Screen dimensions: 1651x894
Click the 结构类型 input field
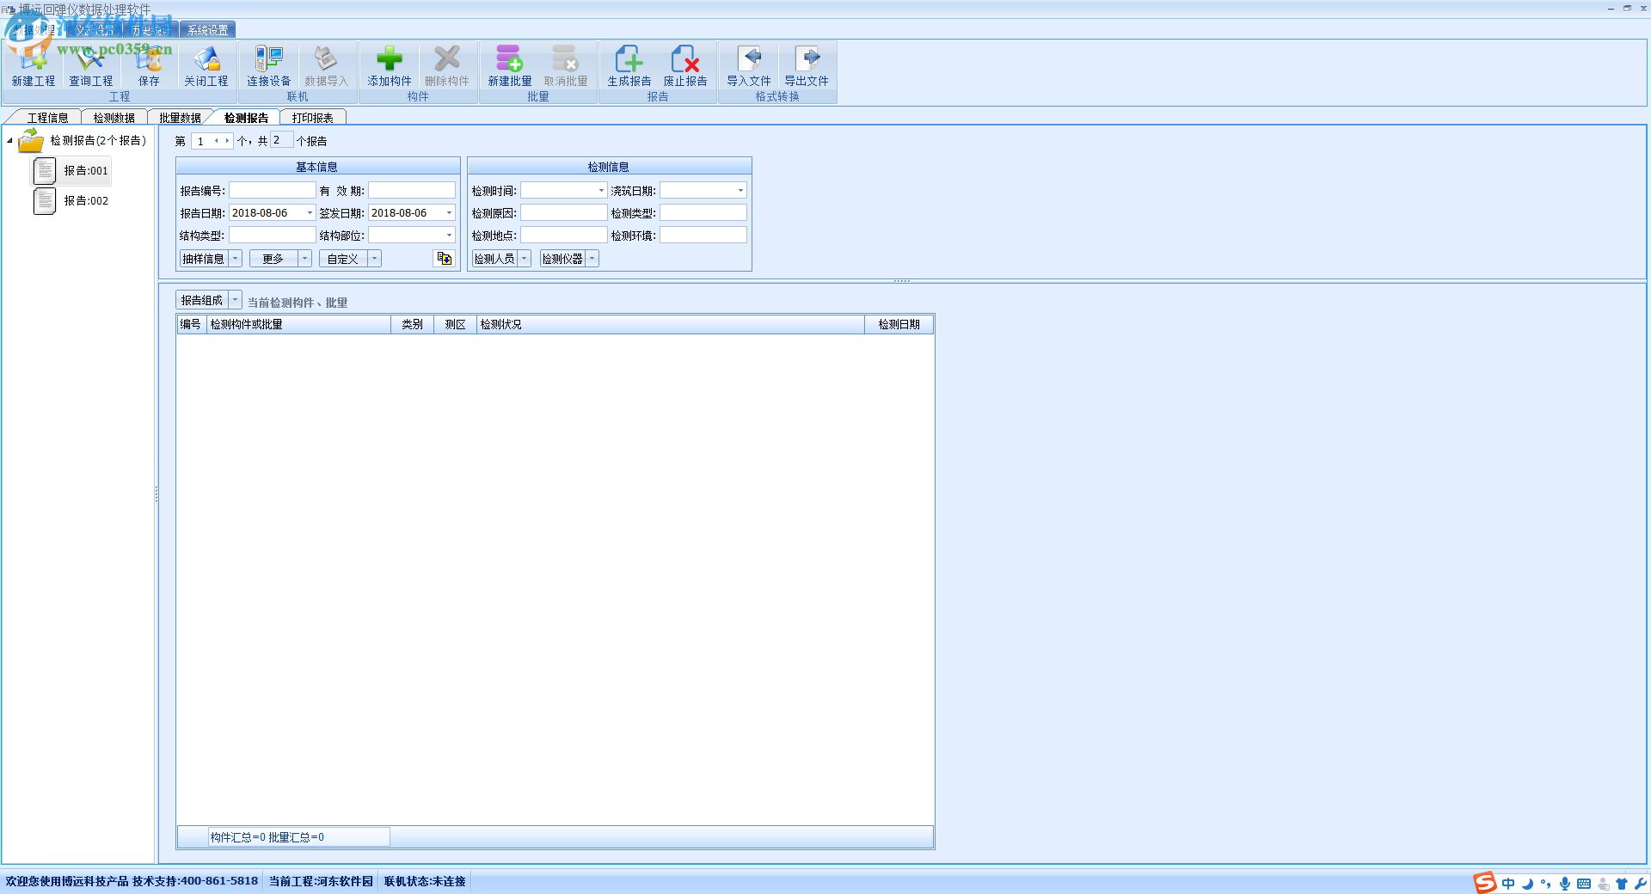click(272, 235)
